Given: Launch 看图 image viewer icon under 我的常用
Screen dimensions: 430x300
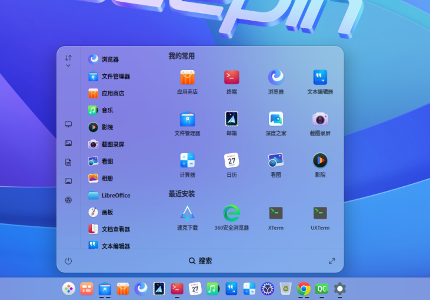Looking at the screenshot, I should pos(276,160).
